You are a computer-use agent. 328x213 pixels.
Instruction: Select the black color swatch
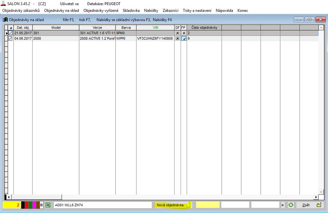click(23, 205)
